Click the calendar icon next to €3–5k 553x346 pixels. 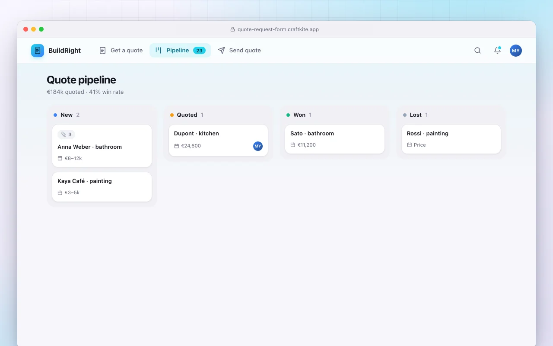[60, 192]
